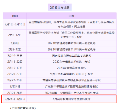Select the date cell '2月5-12日'
118x111 pixels.
click(x=15, y=35)
